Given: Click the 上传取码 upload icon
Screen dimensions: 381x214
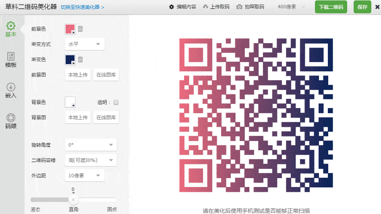Looking at the screenshot, I should point(205,6).
